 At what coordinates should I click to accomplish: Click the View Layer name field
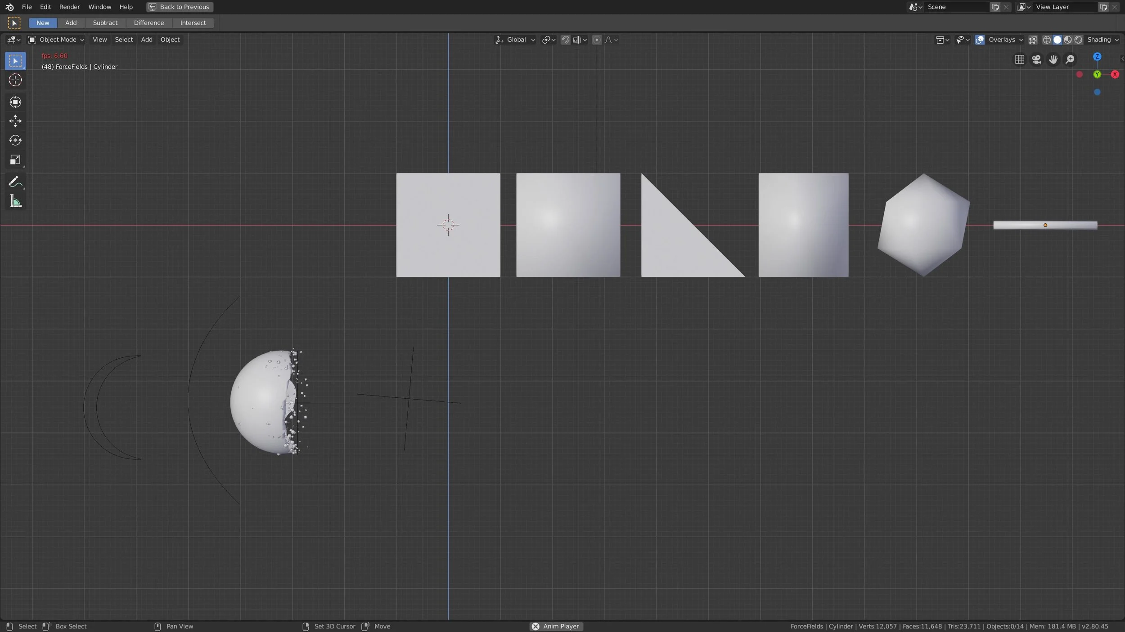click(1065, 7)
